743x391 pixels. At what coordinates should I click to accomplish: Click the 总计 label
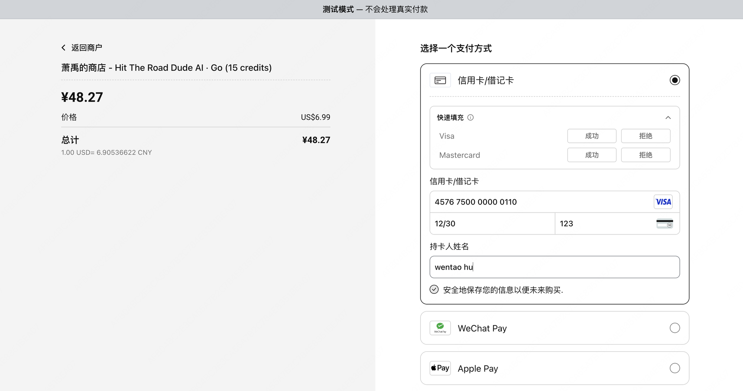[70, 140]
